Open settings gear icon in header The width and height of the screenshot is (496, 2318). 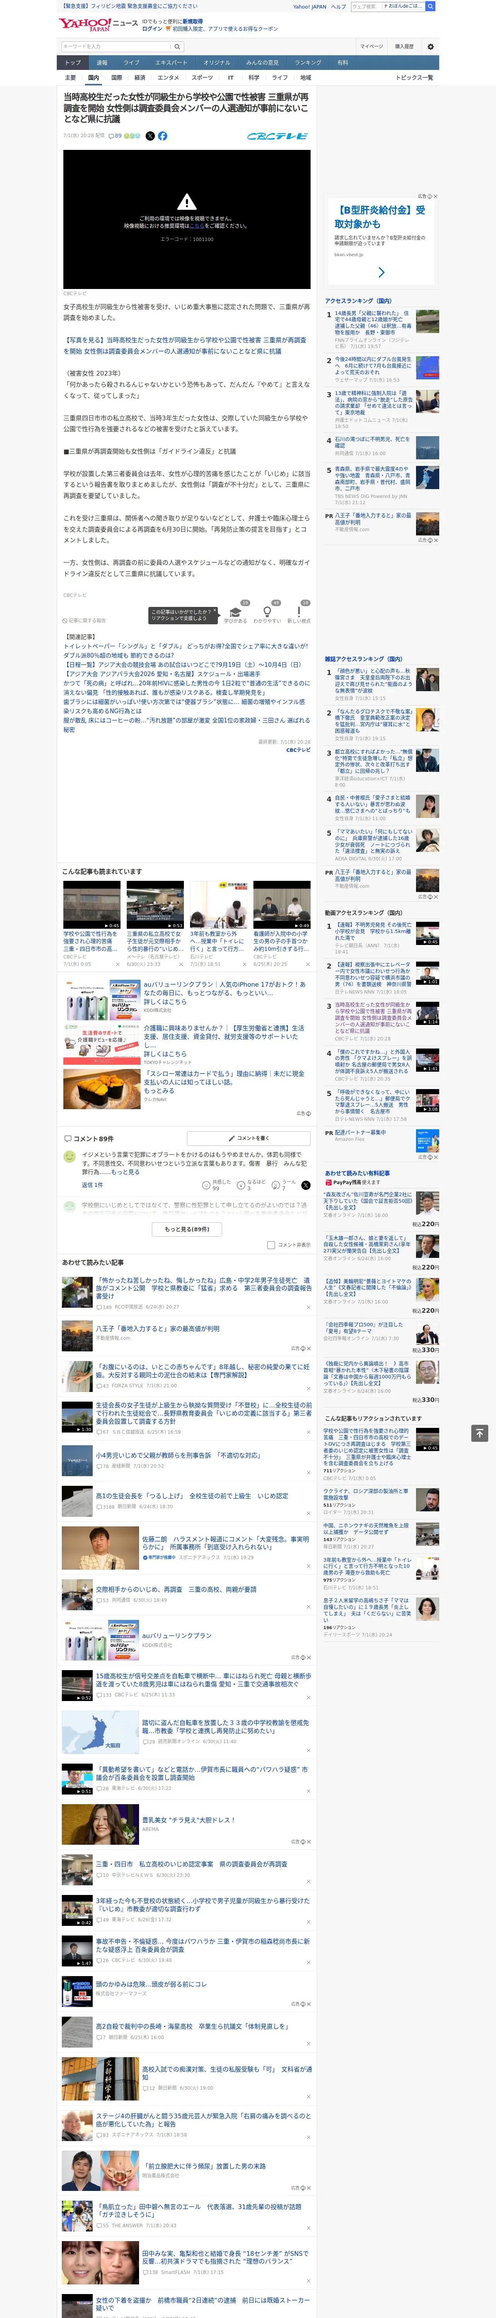click(430, 47)
